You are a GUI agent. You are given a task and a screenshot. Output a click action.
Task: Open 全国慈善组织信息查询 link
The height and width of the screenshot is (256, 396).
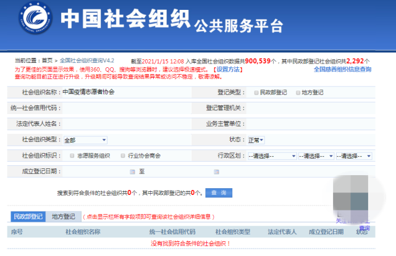pos(342,69)
